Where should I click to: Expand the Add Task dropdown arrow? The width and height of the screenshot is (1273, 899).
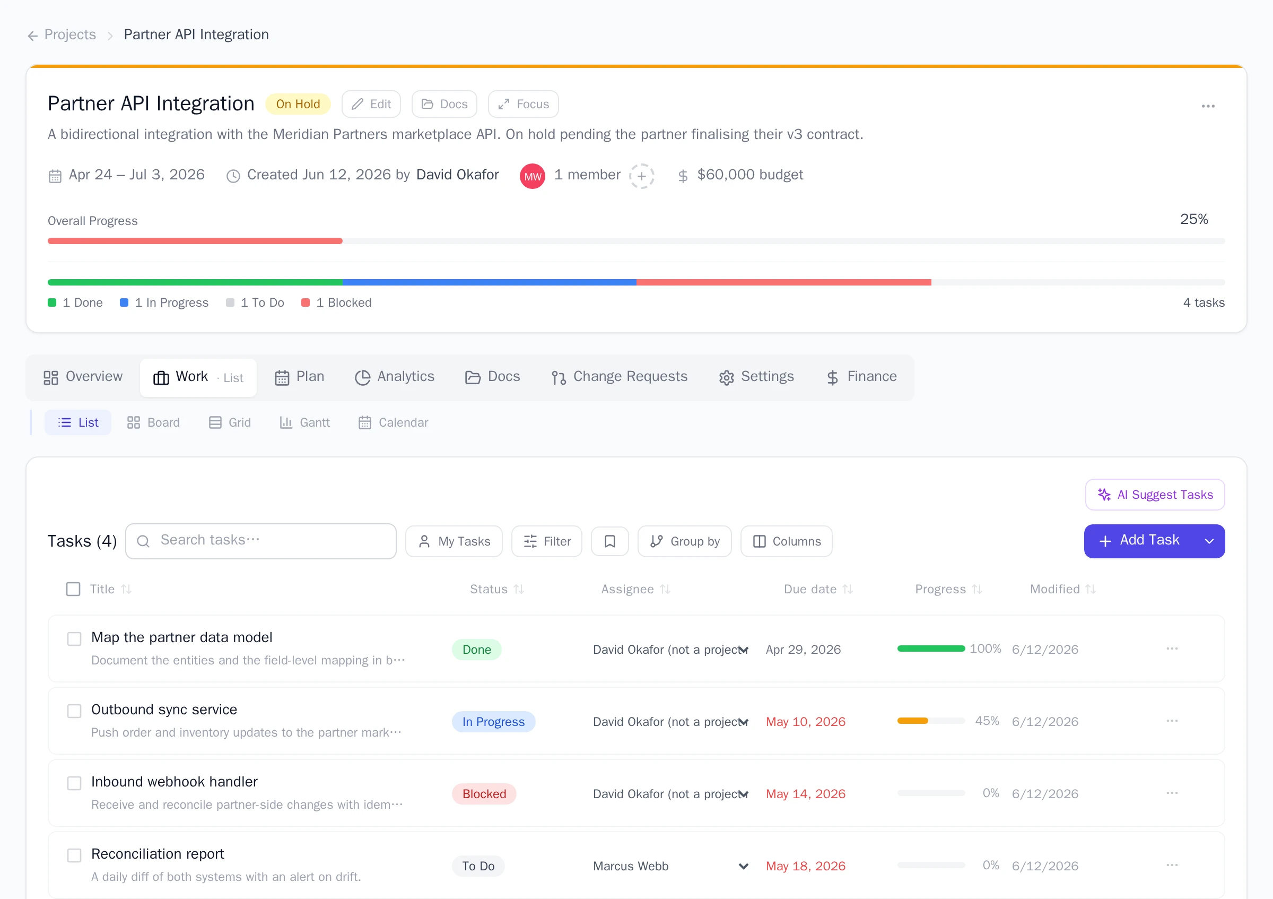click(1209, 541)
